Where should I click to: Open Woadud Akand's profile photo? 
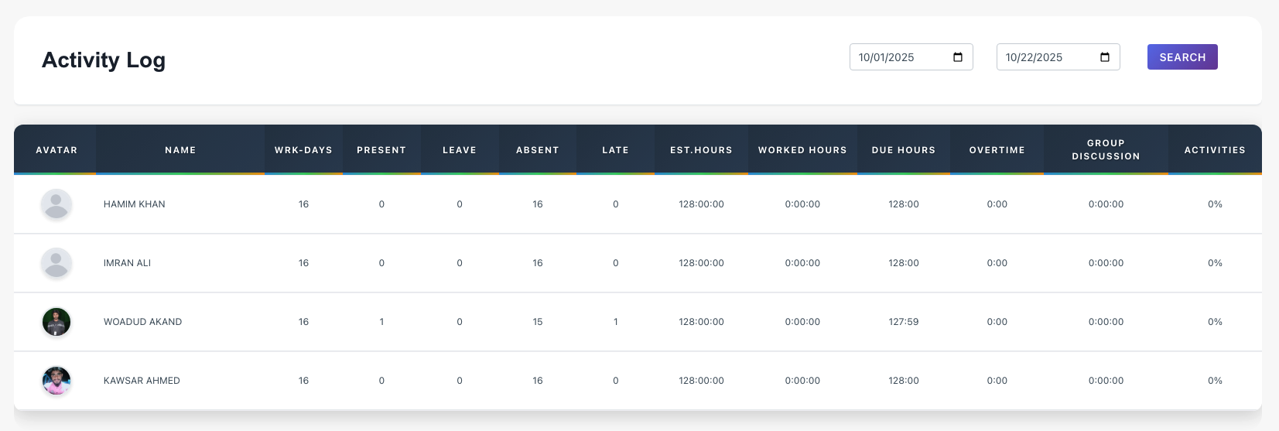[x=56, y=322]
